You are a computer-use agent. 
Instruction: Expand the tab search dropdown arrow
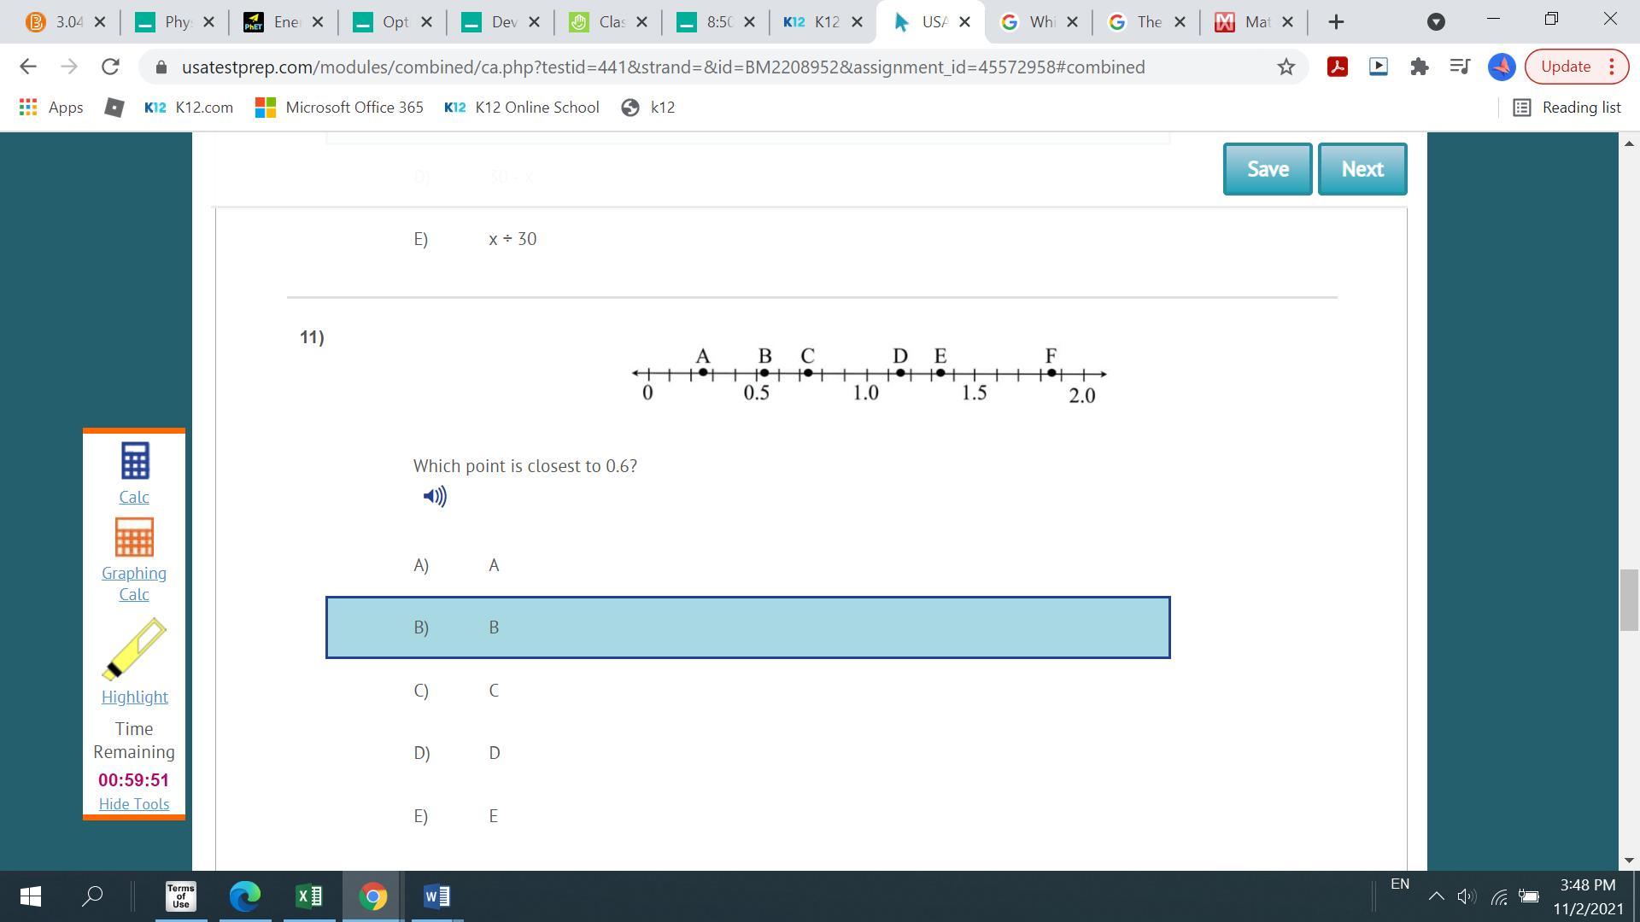[x=1436, y=22]
